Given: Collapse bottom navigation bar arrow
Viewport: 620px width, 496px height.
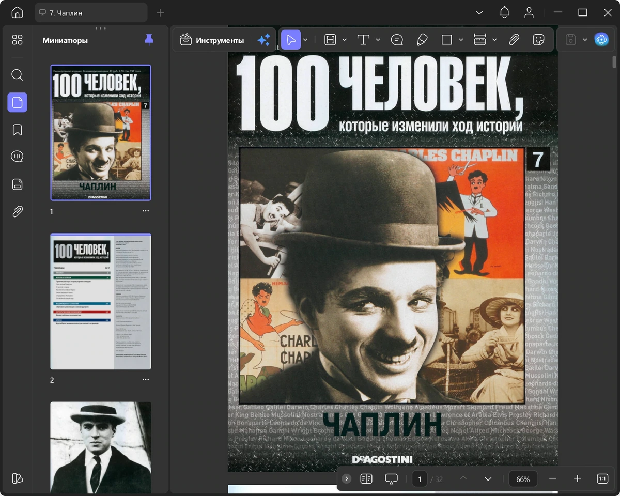Looking at the screenshot, I should [347, 479].
